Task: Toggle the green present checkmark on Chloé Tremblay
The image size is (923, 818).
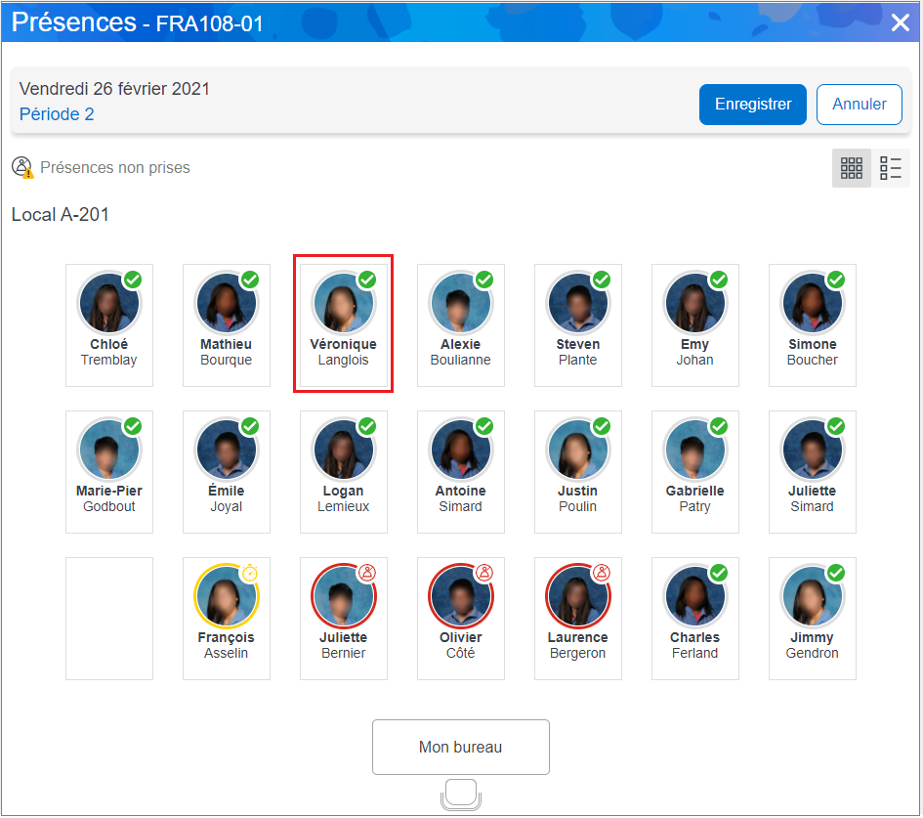Action: coord(133,280)
